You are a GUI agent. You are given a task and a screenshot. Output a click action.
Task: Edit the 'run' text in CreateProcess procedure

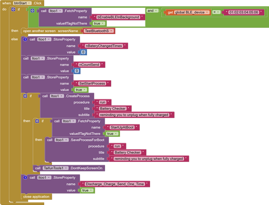pyautogui.click(x=103, y=102)
